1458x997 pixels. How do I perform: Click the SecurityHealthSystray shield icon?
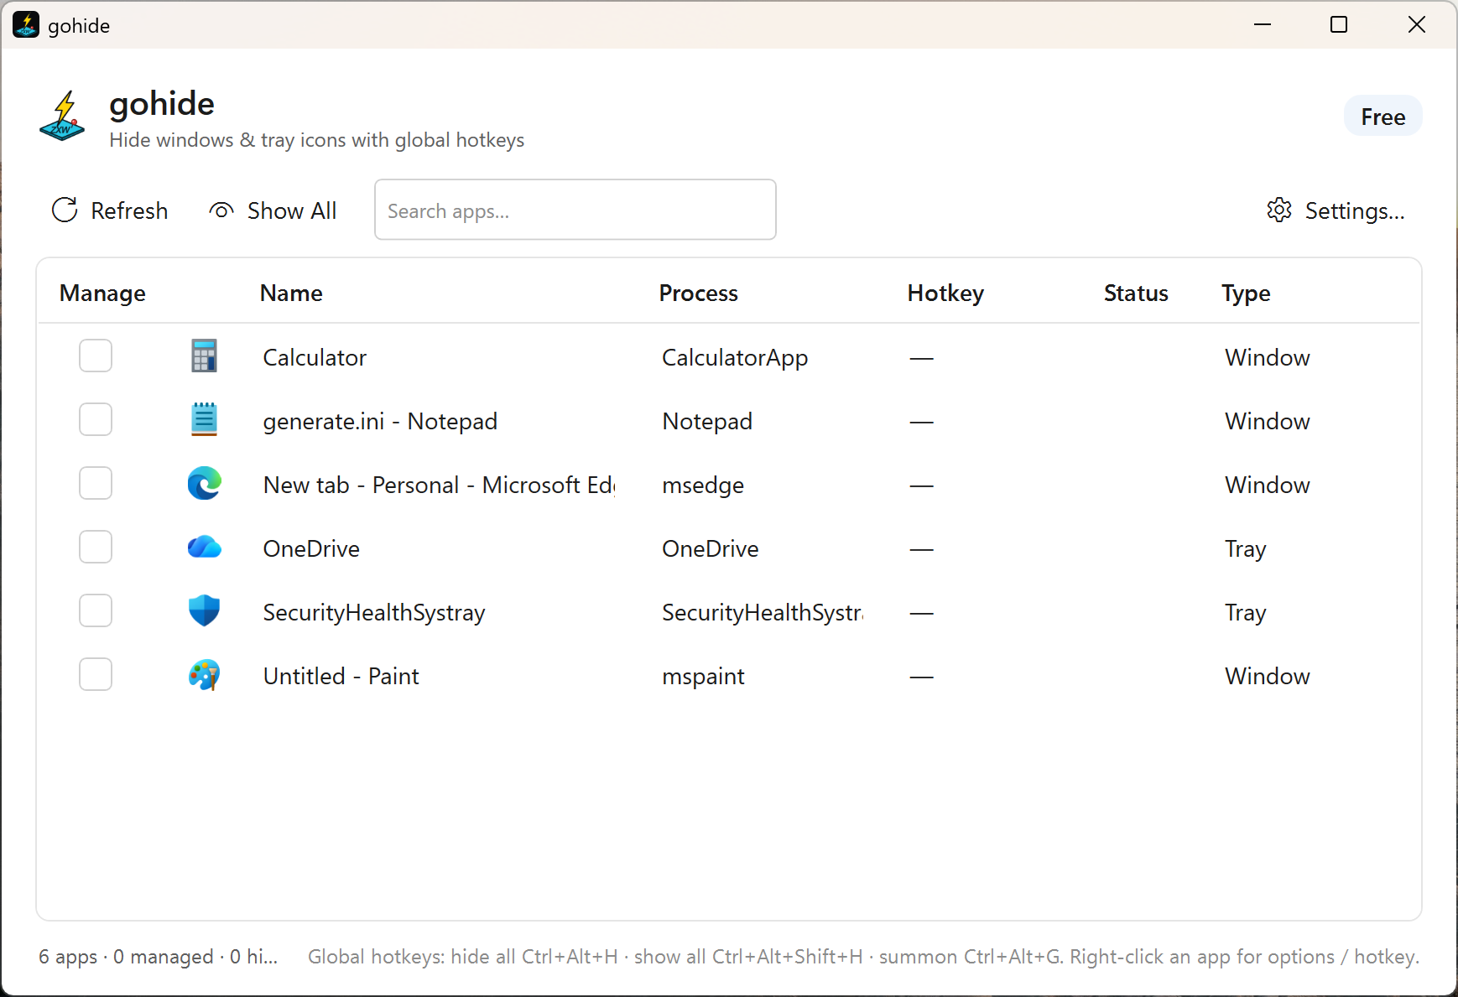204,611
